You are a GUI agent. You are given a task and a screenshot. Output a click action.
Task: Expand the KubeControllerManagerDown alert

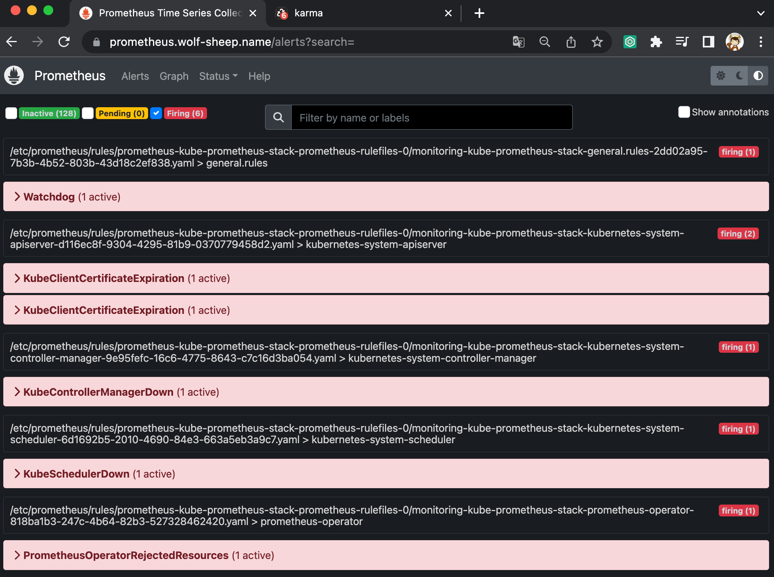386,392
